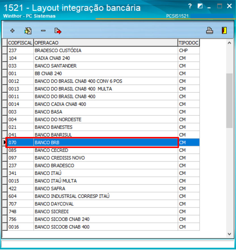The height and width of the screenshot is (250, 236).
Task: Click the TIPODOC column header
Action: 189,43
